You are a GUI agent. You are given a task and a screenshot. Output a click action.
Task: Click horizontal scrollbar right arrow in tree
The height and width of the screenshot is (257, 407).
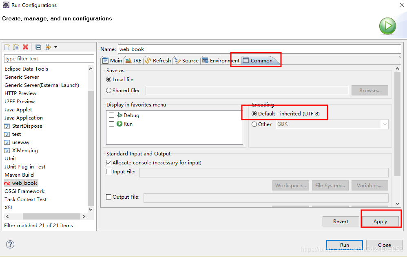tap(84, 216)
